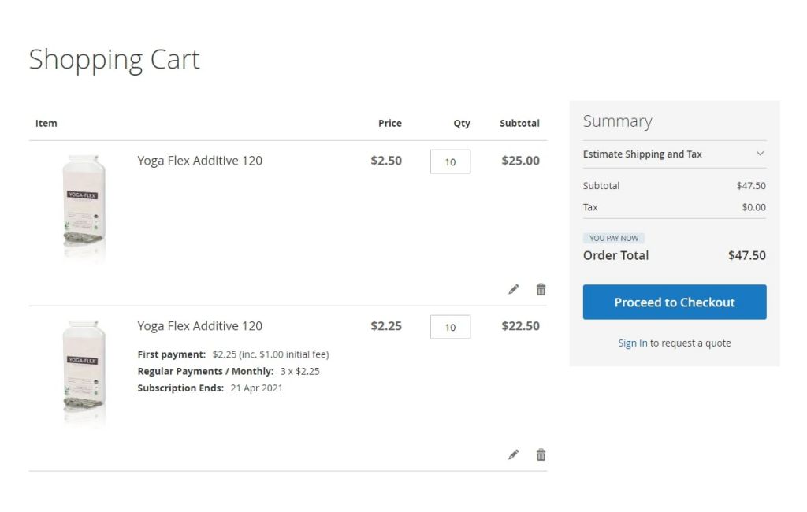Click the Price column header
Viewport: 807px width, 512px height.
tap(389, 123)
